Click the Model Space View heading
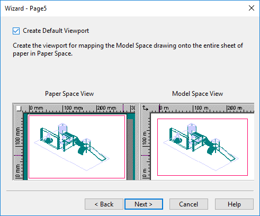 [x=198, y=94]
